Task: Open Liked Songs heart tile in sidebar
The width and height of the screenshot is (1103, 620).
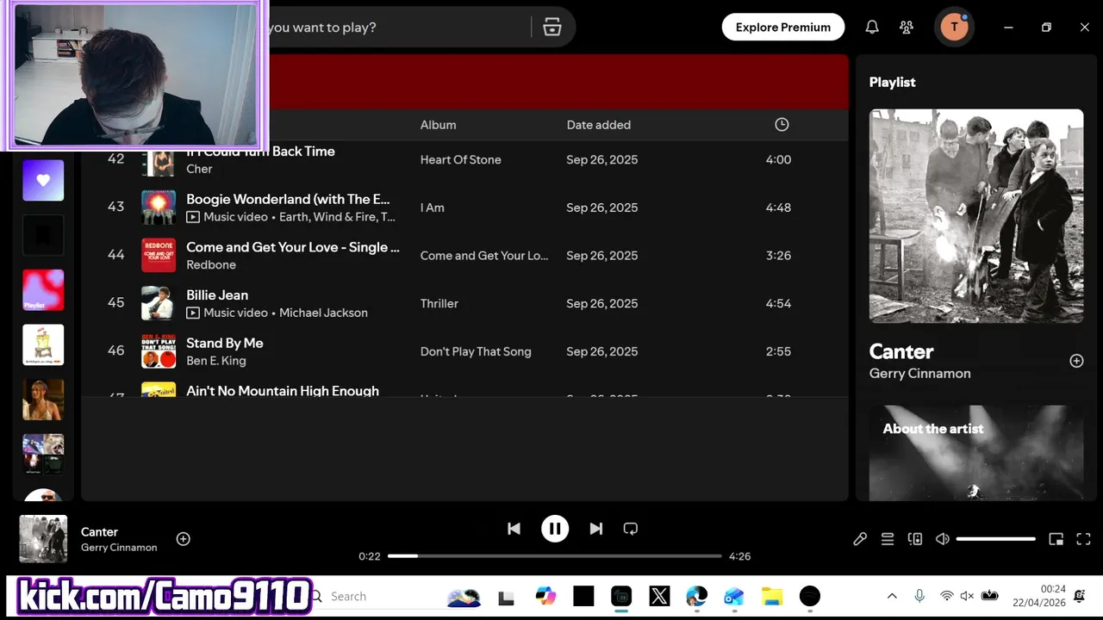Action: [x=43, y=180]
